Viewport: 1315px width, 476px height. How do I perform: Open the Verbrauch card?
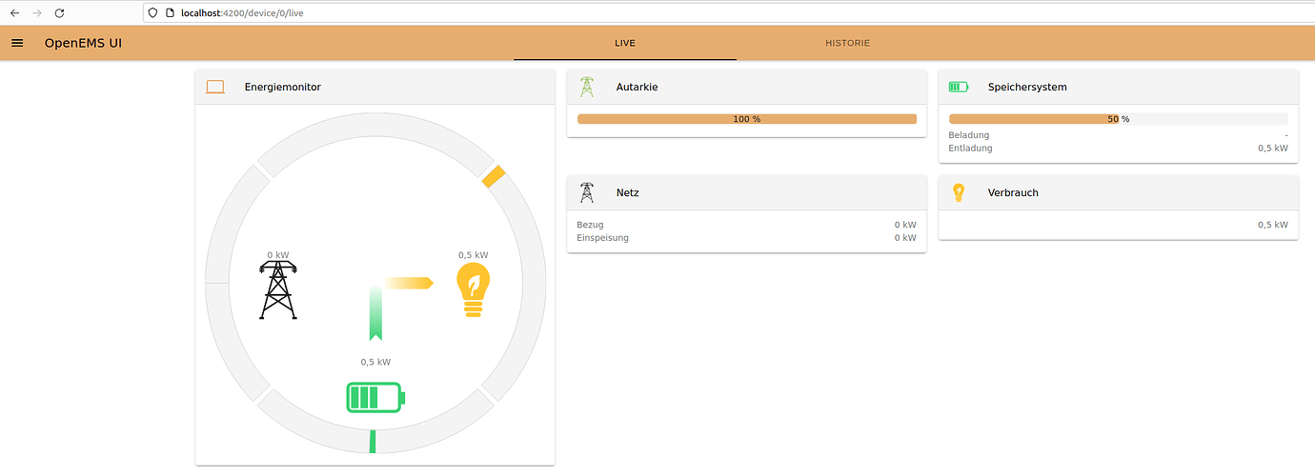coord(1118,207)
